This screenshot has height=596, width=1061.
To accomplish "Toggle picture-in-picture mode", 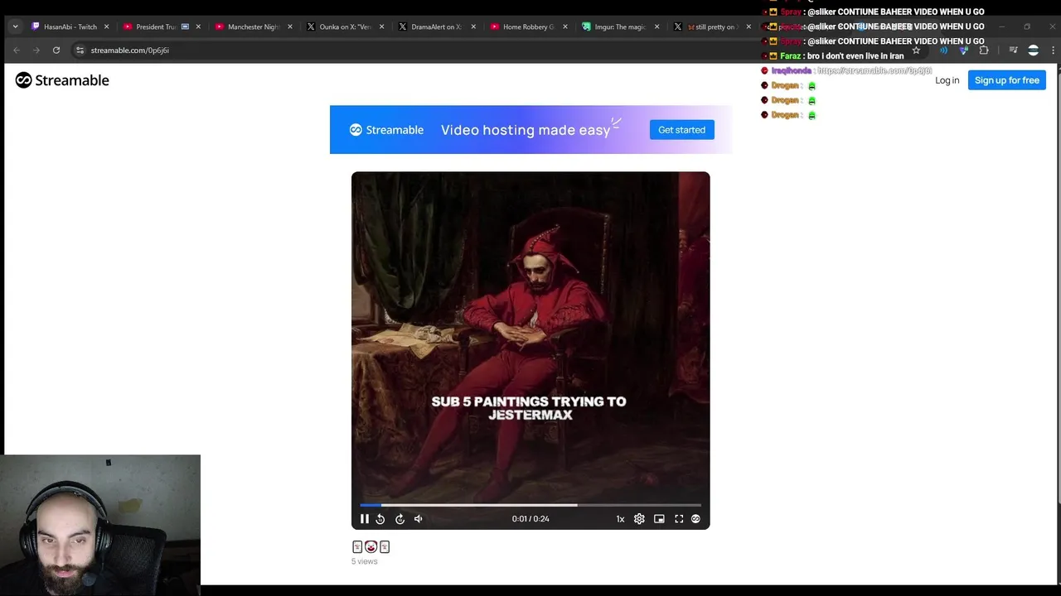I will pos(659,519).
